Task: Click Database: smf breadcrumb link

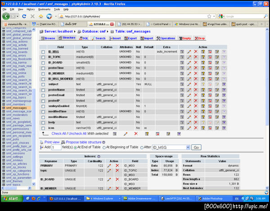Action: pos(94,31)
